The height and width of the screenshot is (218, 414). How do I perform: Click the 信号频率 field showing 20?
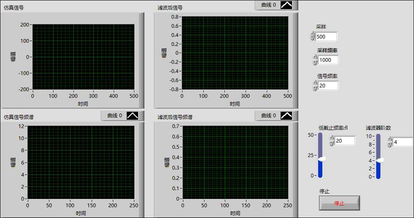click(328, 85)
